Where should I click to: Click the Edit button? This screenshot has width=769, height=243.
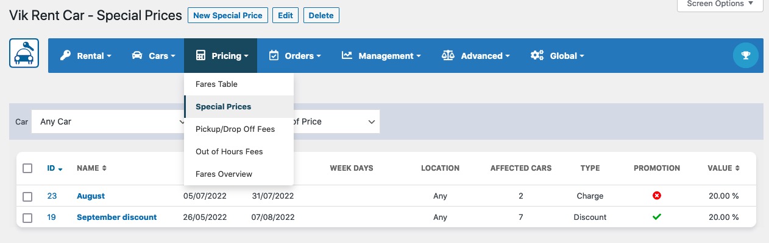point(285,15)
